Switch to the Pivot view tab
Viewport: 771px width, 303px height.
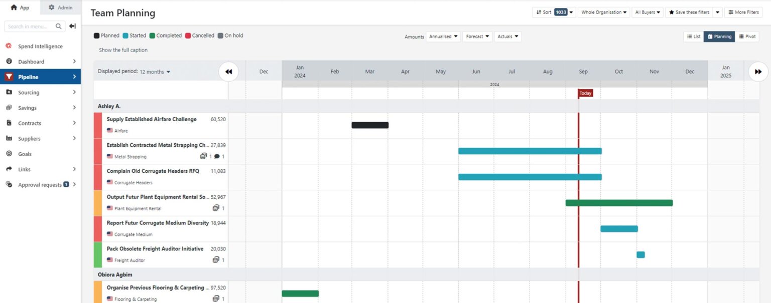click(x=747, y=36)
